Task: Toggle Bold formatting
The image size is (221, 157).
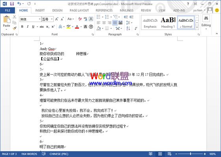Action: point(22,26)
